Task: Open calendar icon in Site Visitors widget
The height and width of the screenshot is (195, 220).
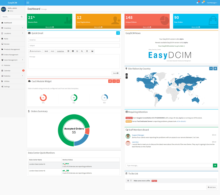Action: click(x=215, y=69)
